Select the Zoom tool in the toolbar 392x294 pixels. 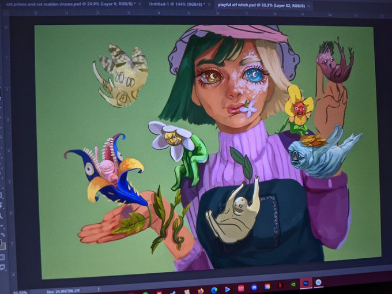[x=1, y=216]
